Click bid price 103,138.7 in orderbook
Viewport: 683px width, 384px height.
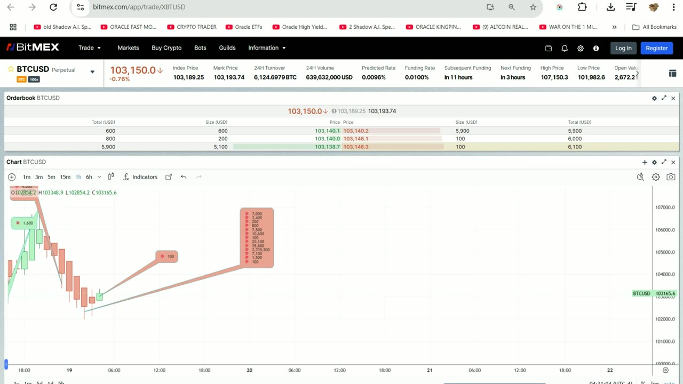coord(327,147)
